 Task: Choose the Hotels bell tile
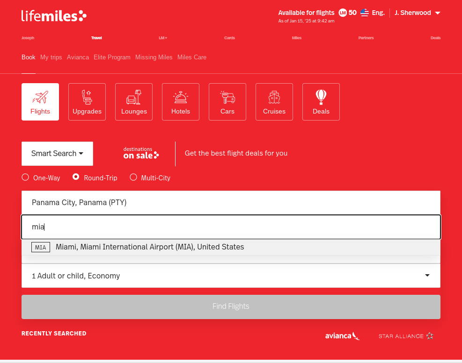(181, 102)
